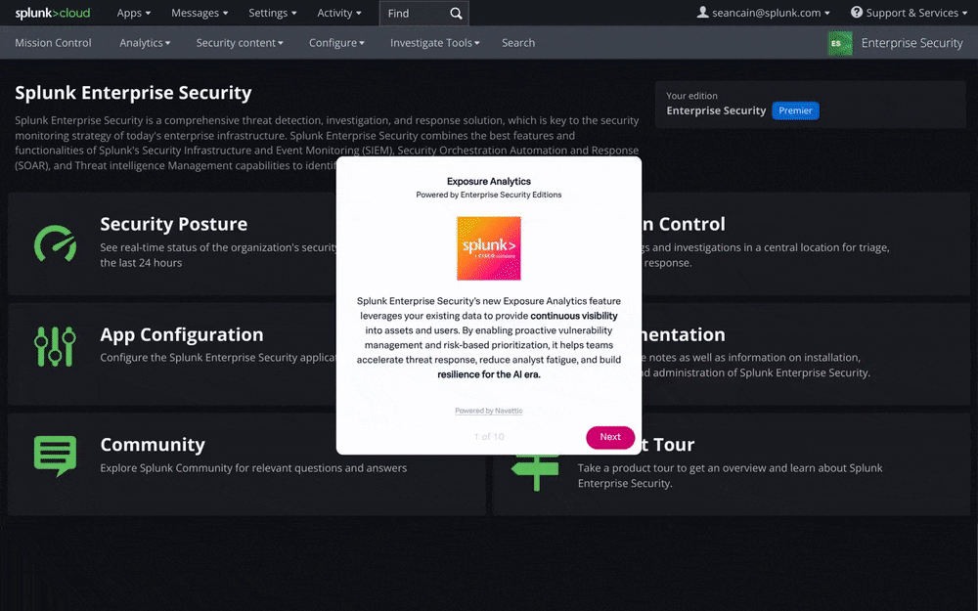Expand the Investigate Tools dropdown
The height and width of the screenshot is (611, 978).
tap(435, 43)
